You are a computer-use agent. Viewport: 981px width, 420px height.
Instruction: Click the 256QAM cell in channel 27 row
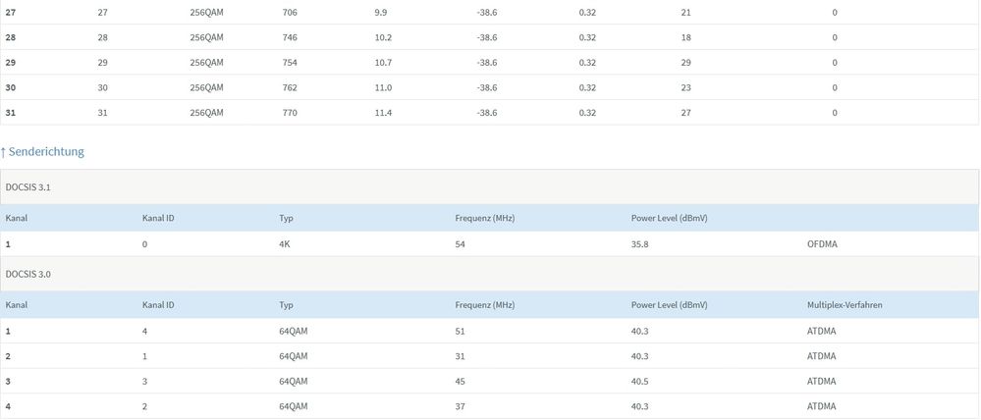(206, 13)
